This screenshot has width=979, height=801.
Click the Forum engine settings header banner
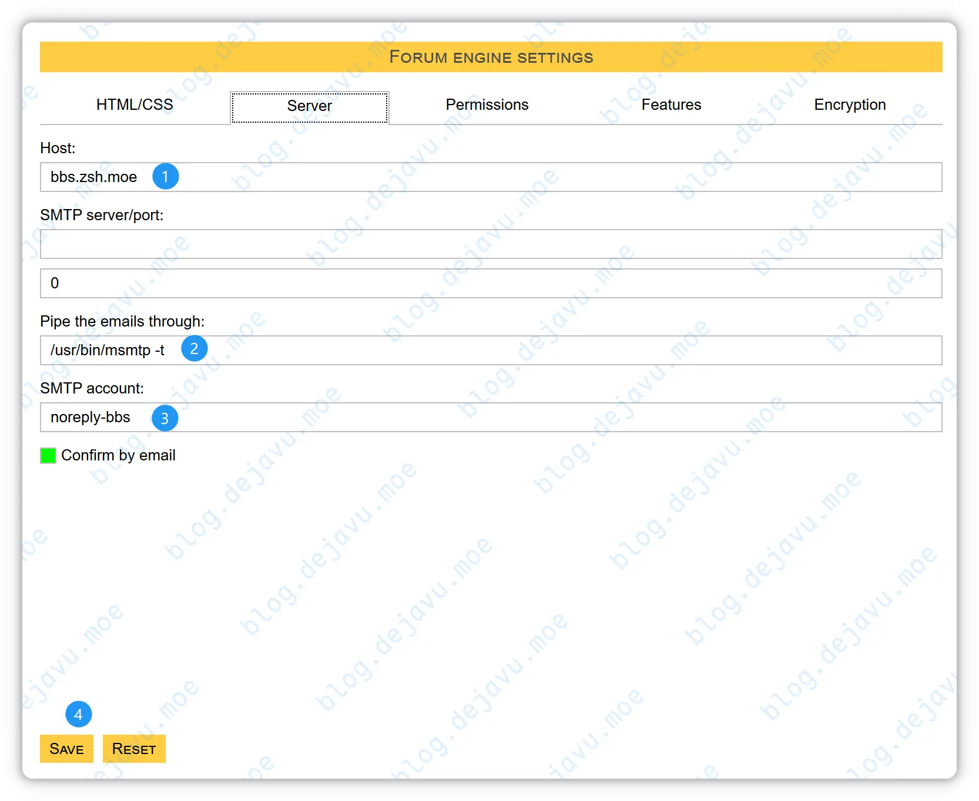491,57
